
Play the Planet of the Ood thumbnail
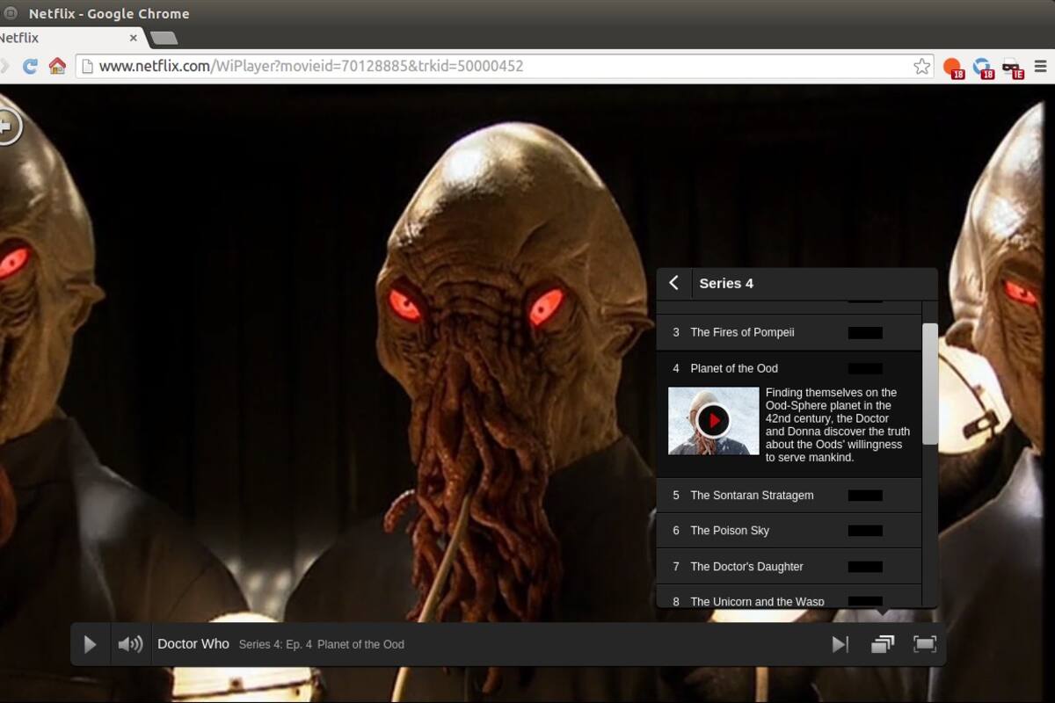pos(714,421)
